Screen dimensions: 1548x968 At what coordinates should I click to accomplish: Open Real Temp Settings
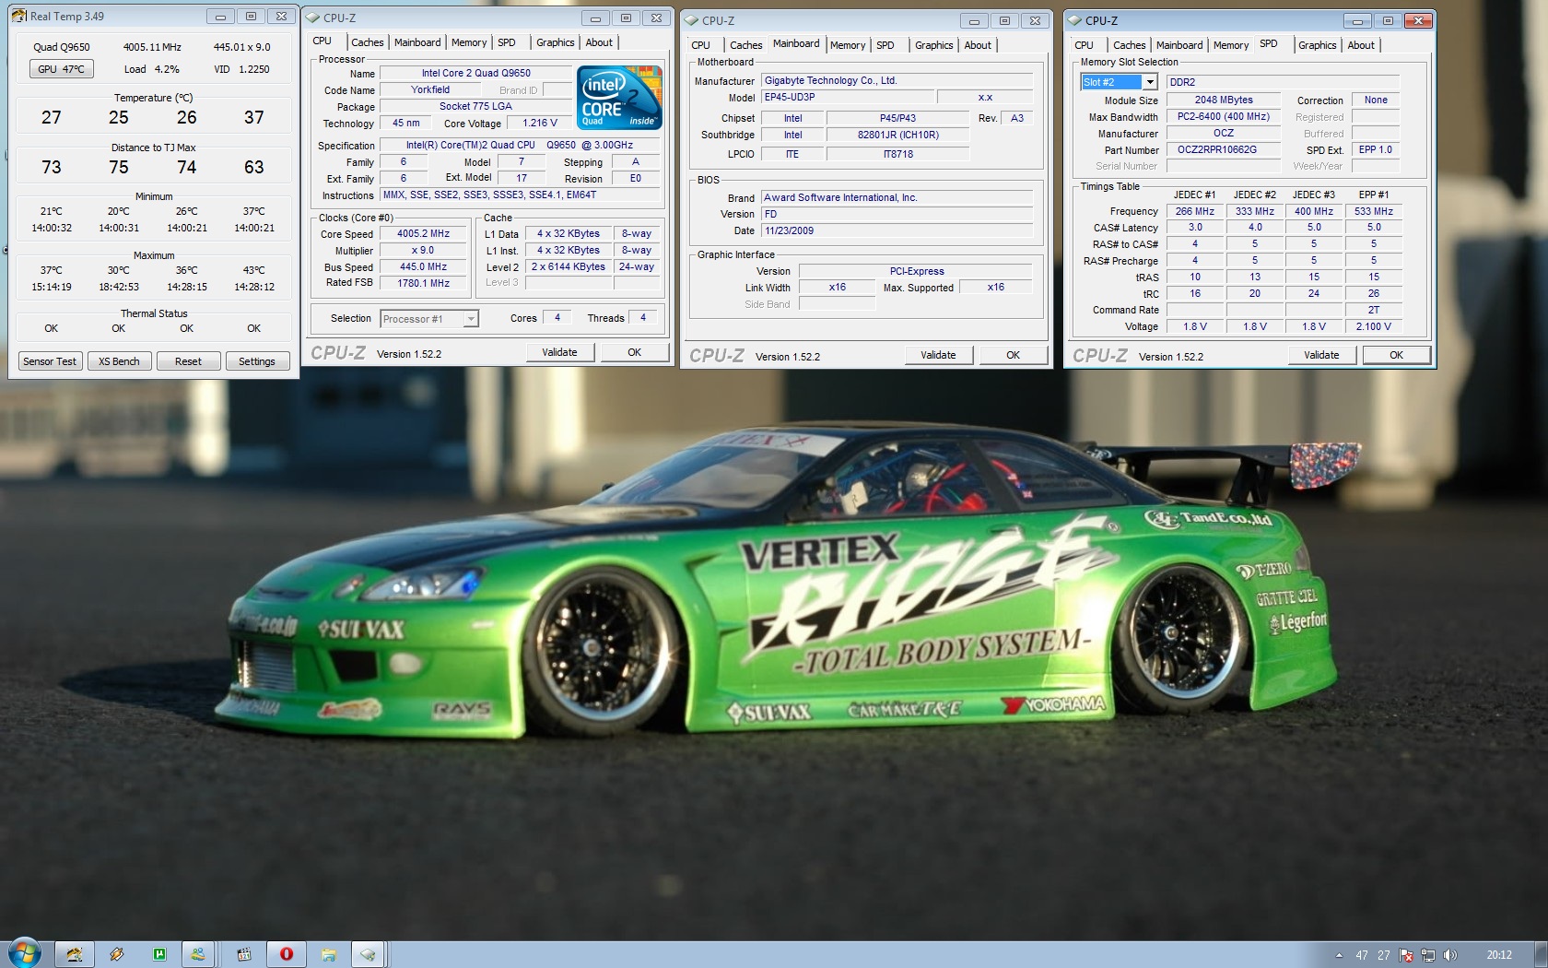click(257, 361)
